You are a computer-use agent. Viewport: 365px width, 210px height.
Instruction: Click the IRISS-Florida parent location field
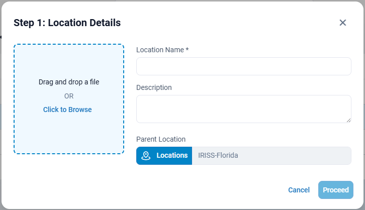click(271, 156)
